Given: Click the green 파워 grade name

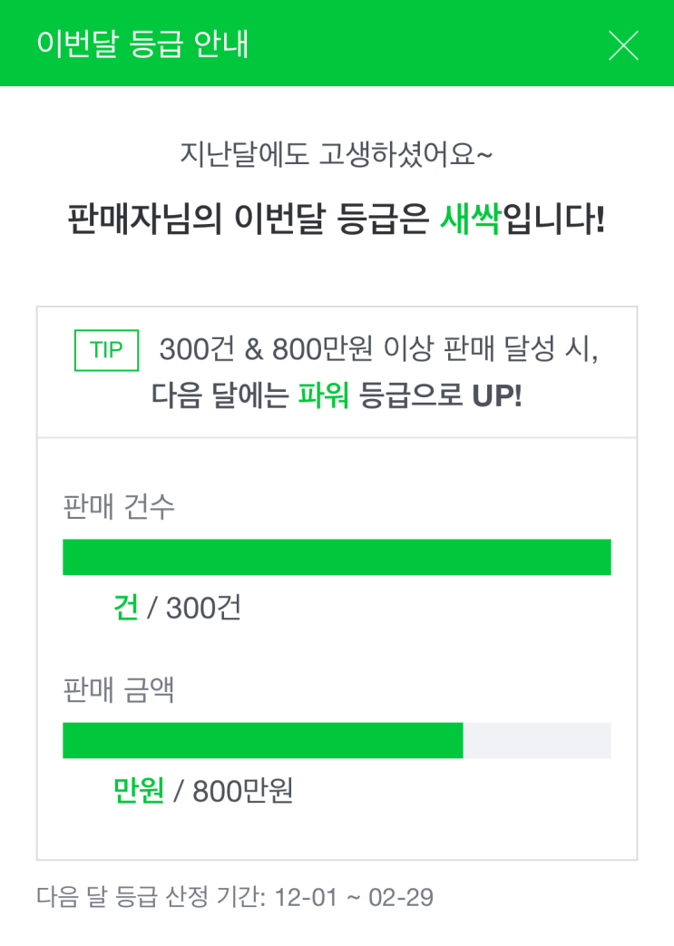Looking at the screenshot, I should click(324, 396).
